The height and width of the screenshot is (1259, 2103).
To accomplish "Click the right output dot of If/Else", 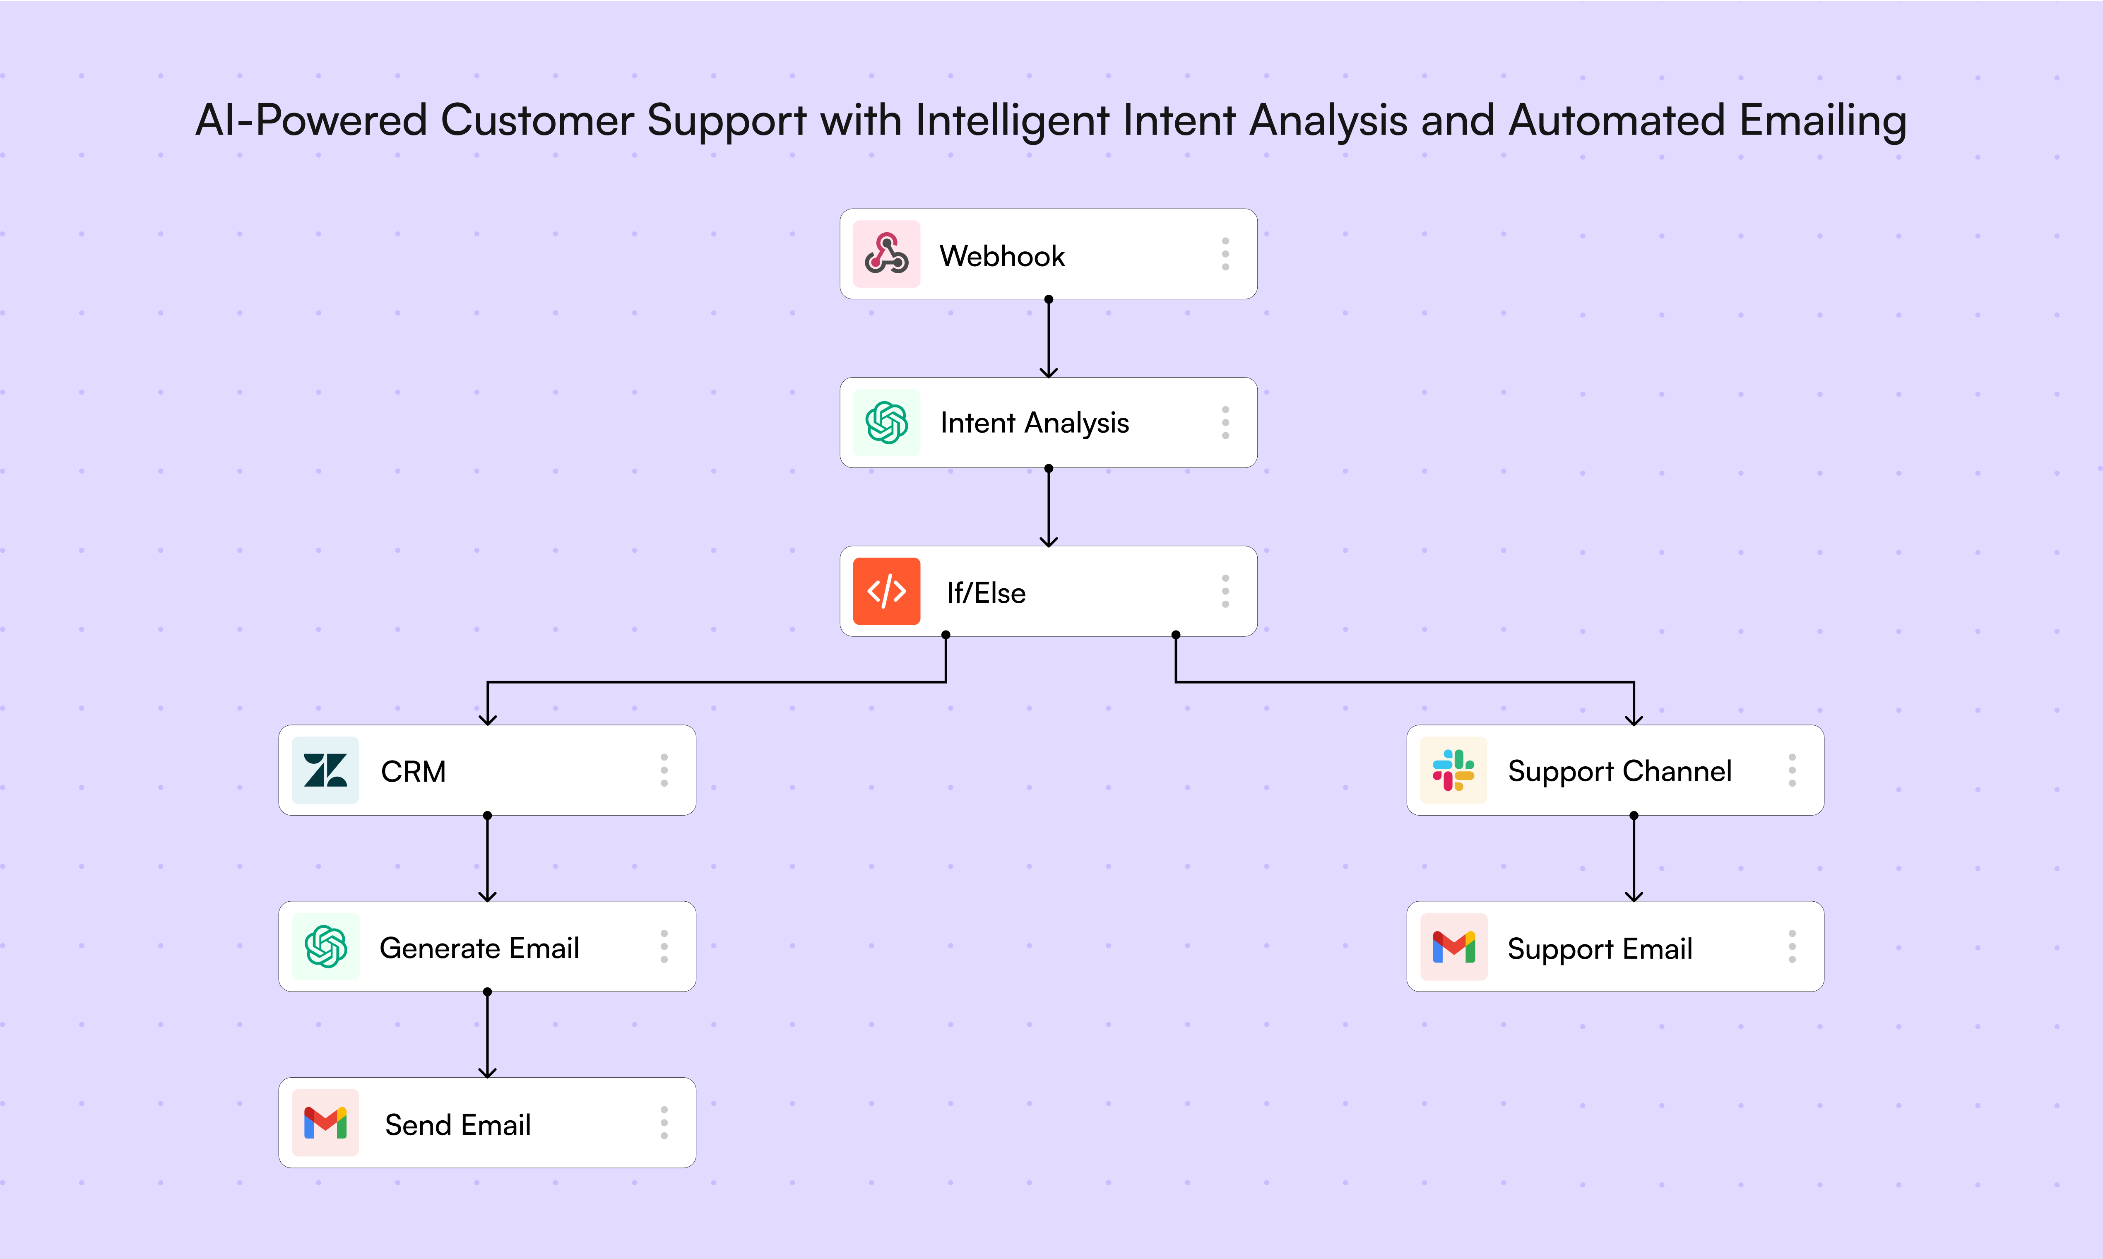I will [x=1176, y=635].
